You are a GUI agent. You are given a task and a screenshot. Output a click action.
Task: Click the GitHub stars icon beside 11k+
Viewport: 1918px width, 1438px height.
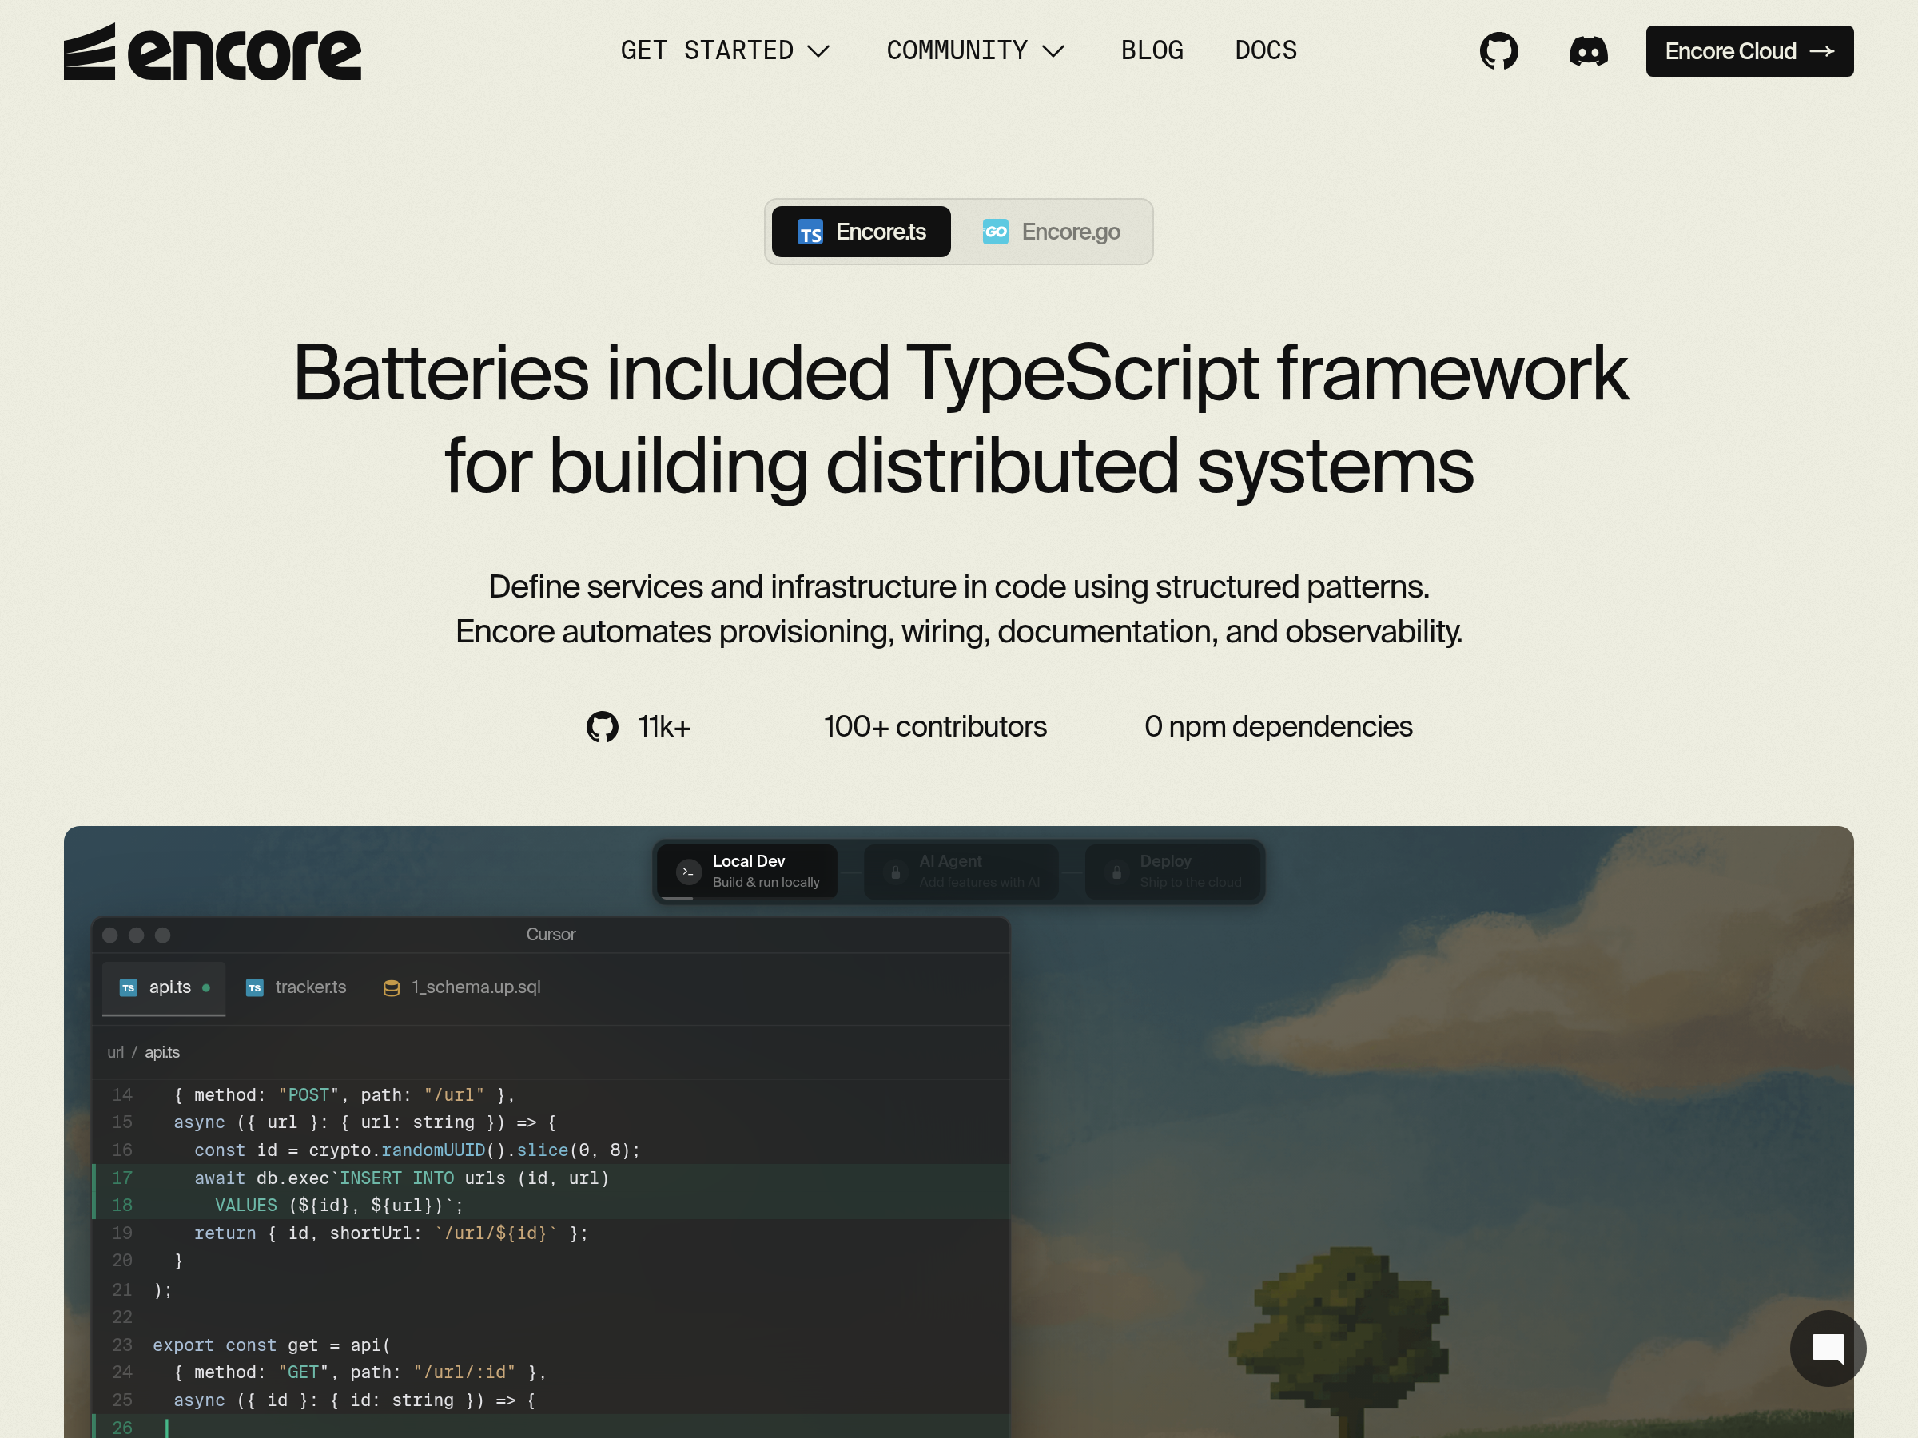pyautogui.click(x=602, y=726)
